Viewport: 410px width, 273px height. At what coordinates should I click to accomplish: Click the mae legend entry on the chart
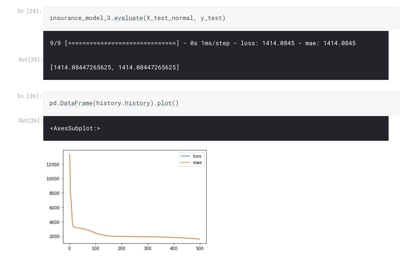(197, 163)
